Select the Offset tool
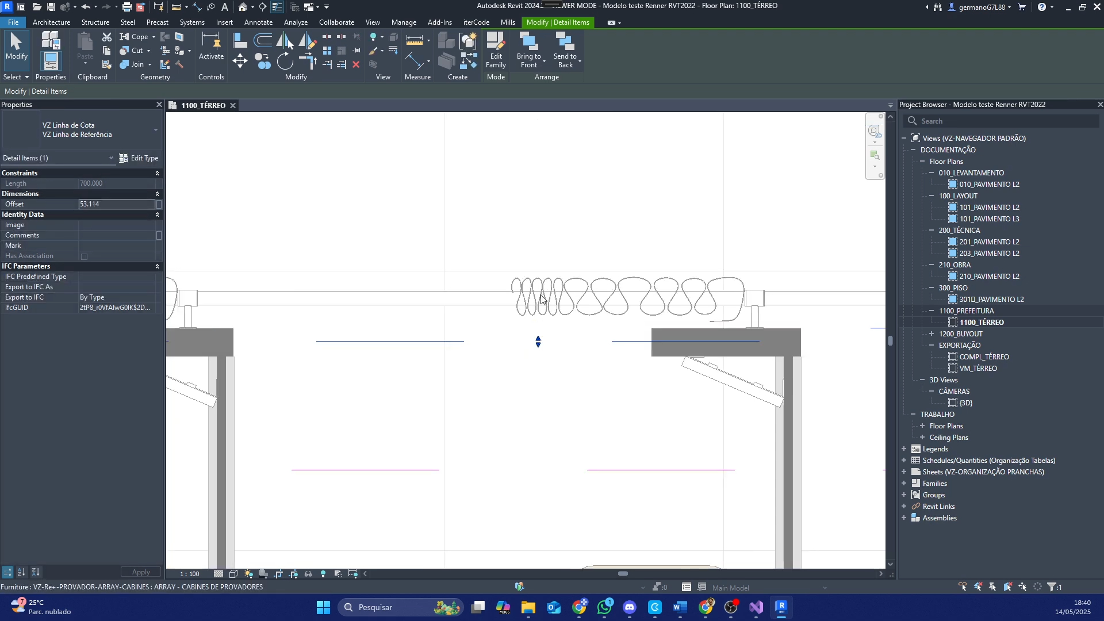 coord(263,40)
